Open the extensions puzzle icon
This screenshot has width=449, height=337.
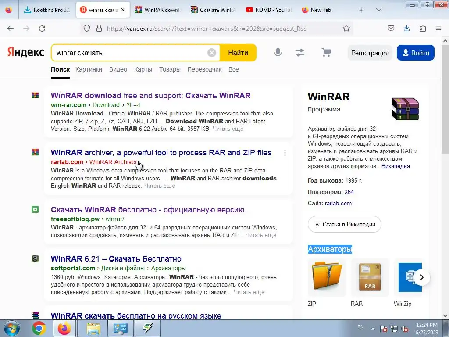point(423,29)
